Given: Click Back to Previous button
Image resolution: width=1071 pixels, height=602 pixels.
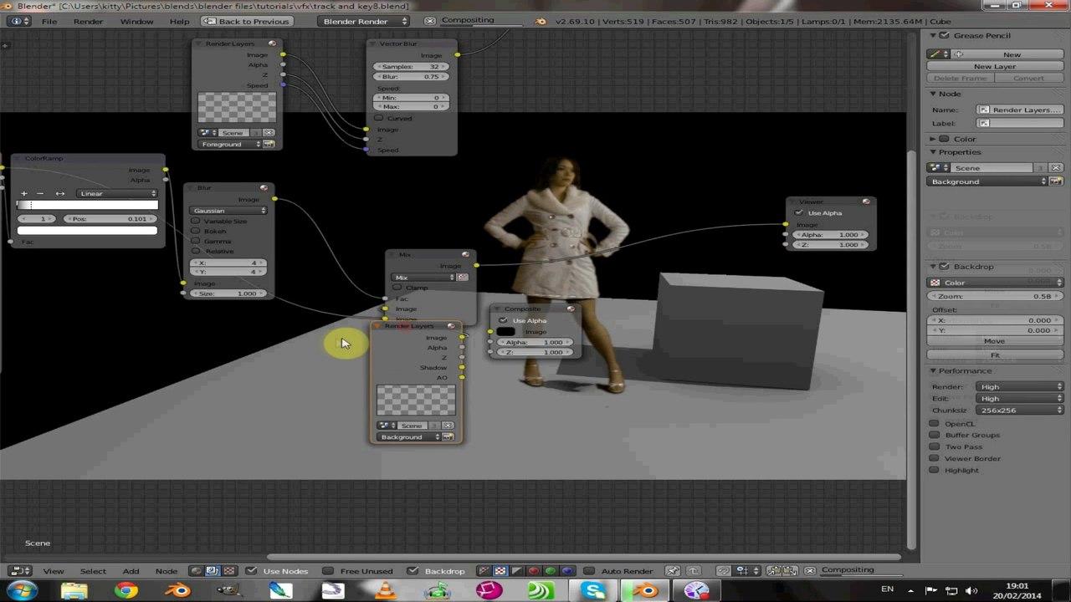Looking at the screenshot, I should [x=246, y=21].
